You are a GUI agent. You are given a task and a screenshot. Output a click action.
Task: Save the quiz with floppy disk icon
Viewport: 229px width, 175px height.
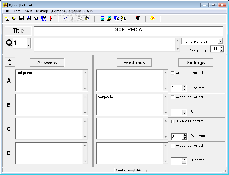[22, 18]
